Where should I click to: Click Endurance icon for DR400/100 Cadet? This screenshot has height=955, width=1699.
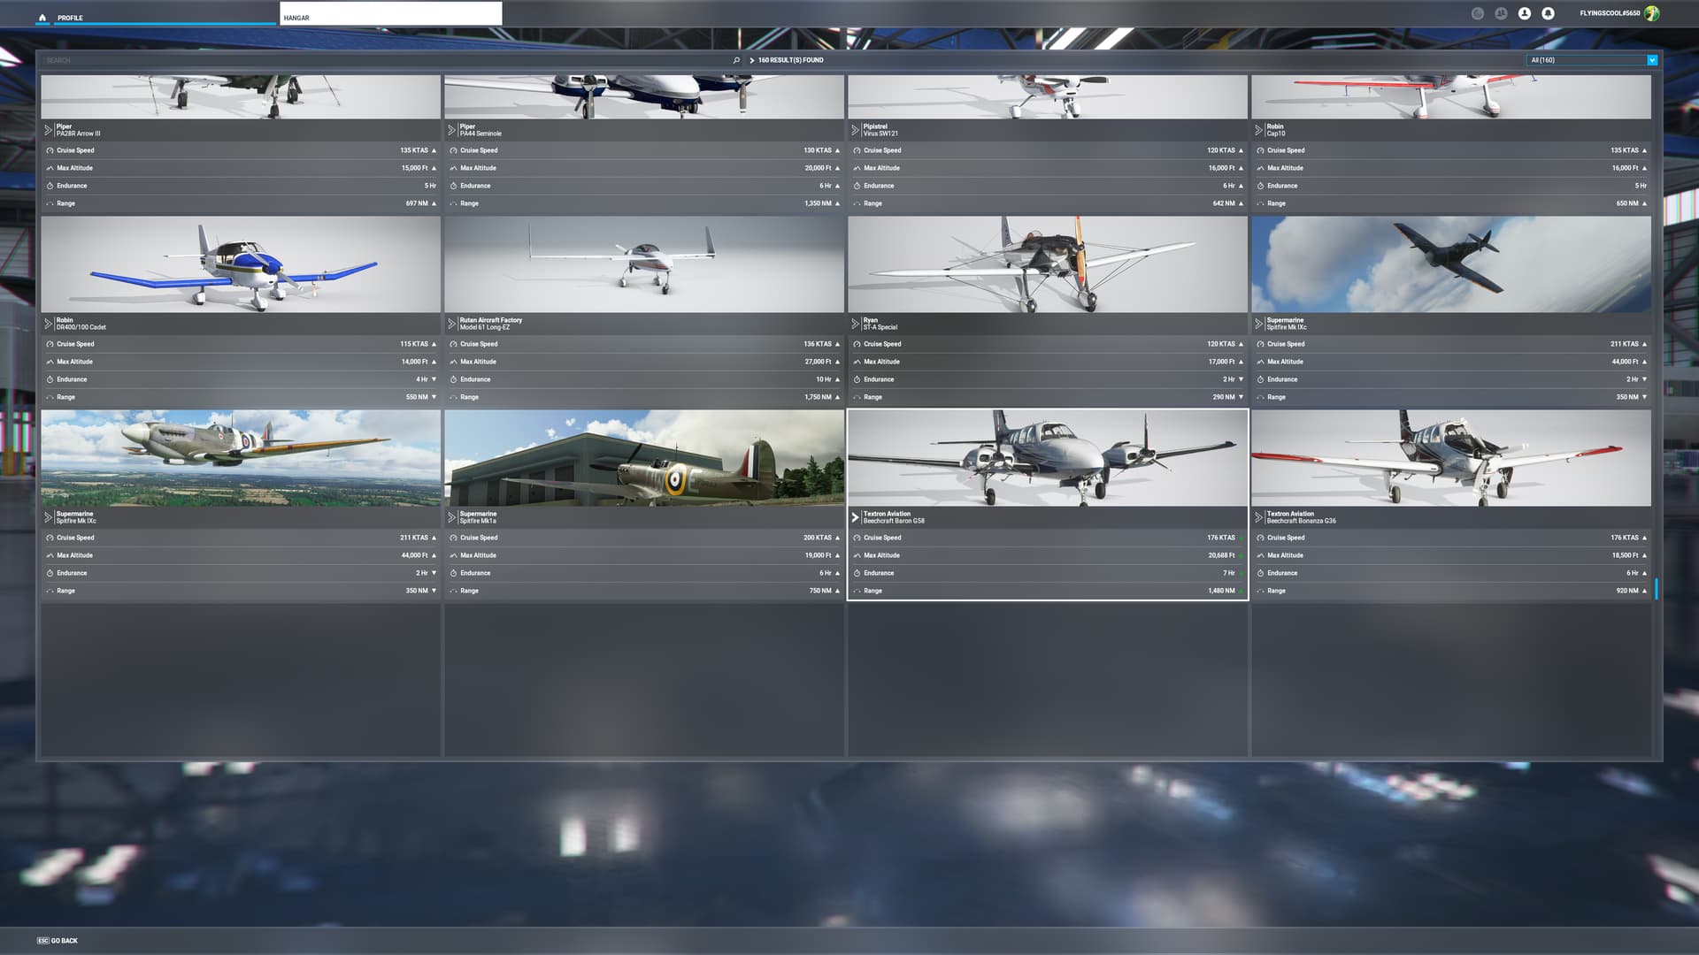pos(50,379)
